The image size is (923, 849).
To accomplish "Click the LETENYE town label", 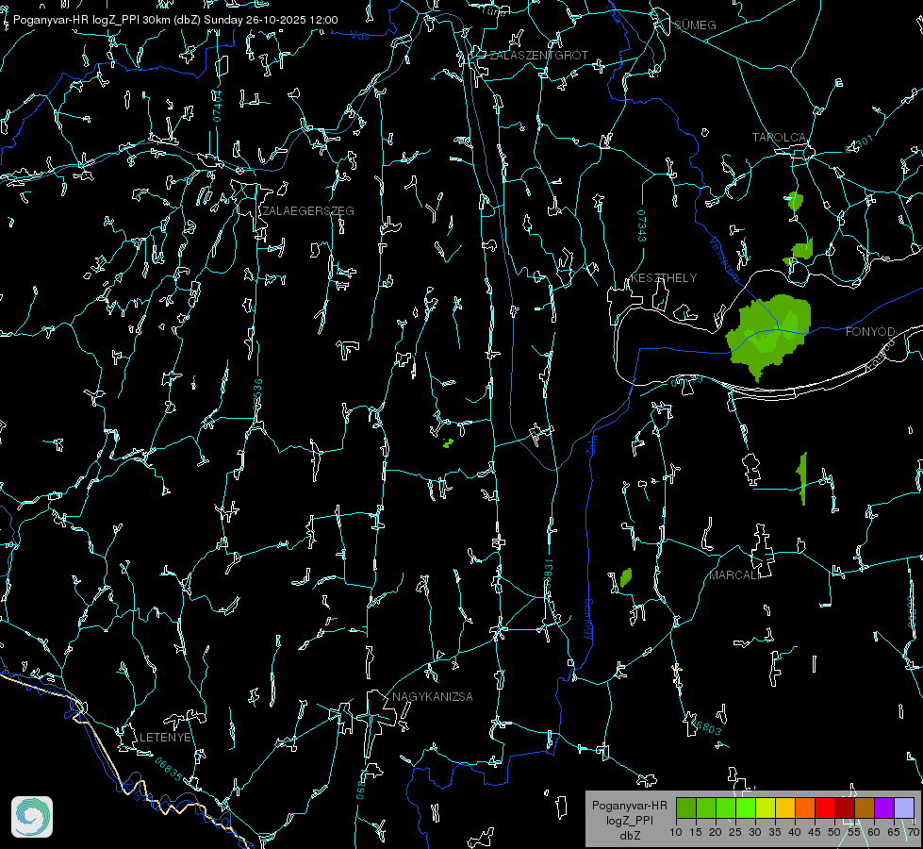I will pyautogui.click(x=165, y=737).
